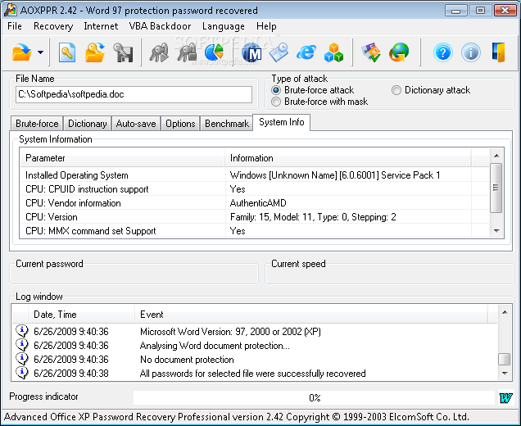The width and height of the screenshot is (521, 426).
Task: Select the System Info tab
Action: pyautogui.click(x=282, y=122)
